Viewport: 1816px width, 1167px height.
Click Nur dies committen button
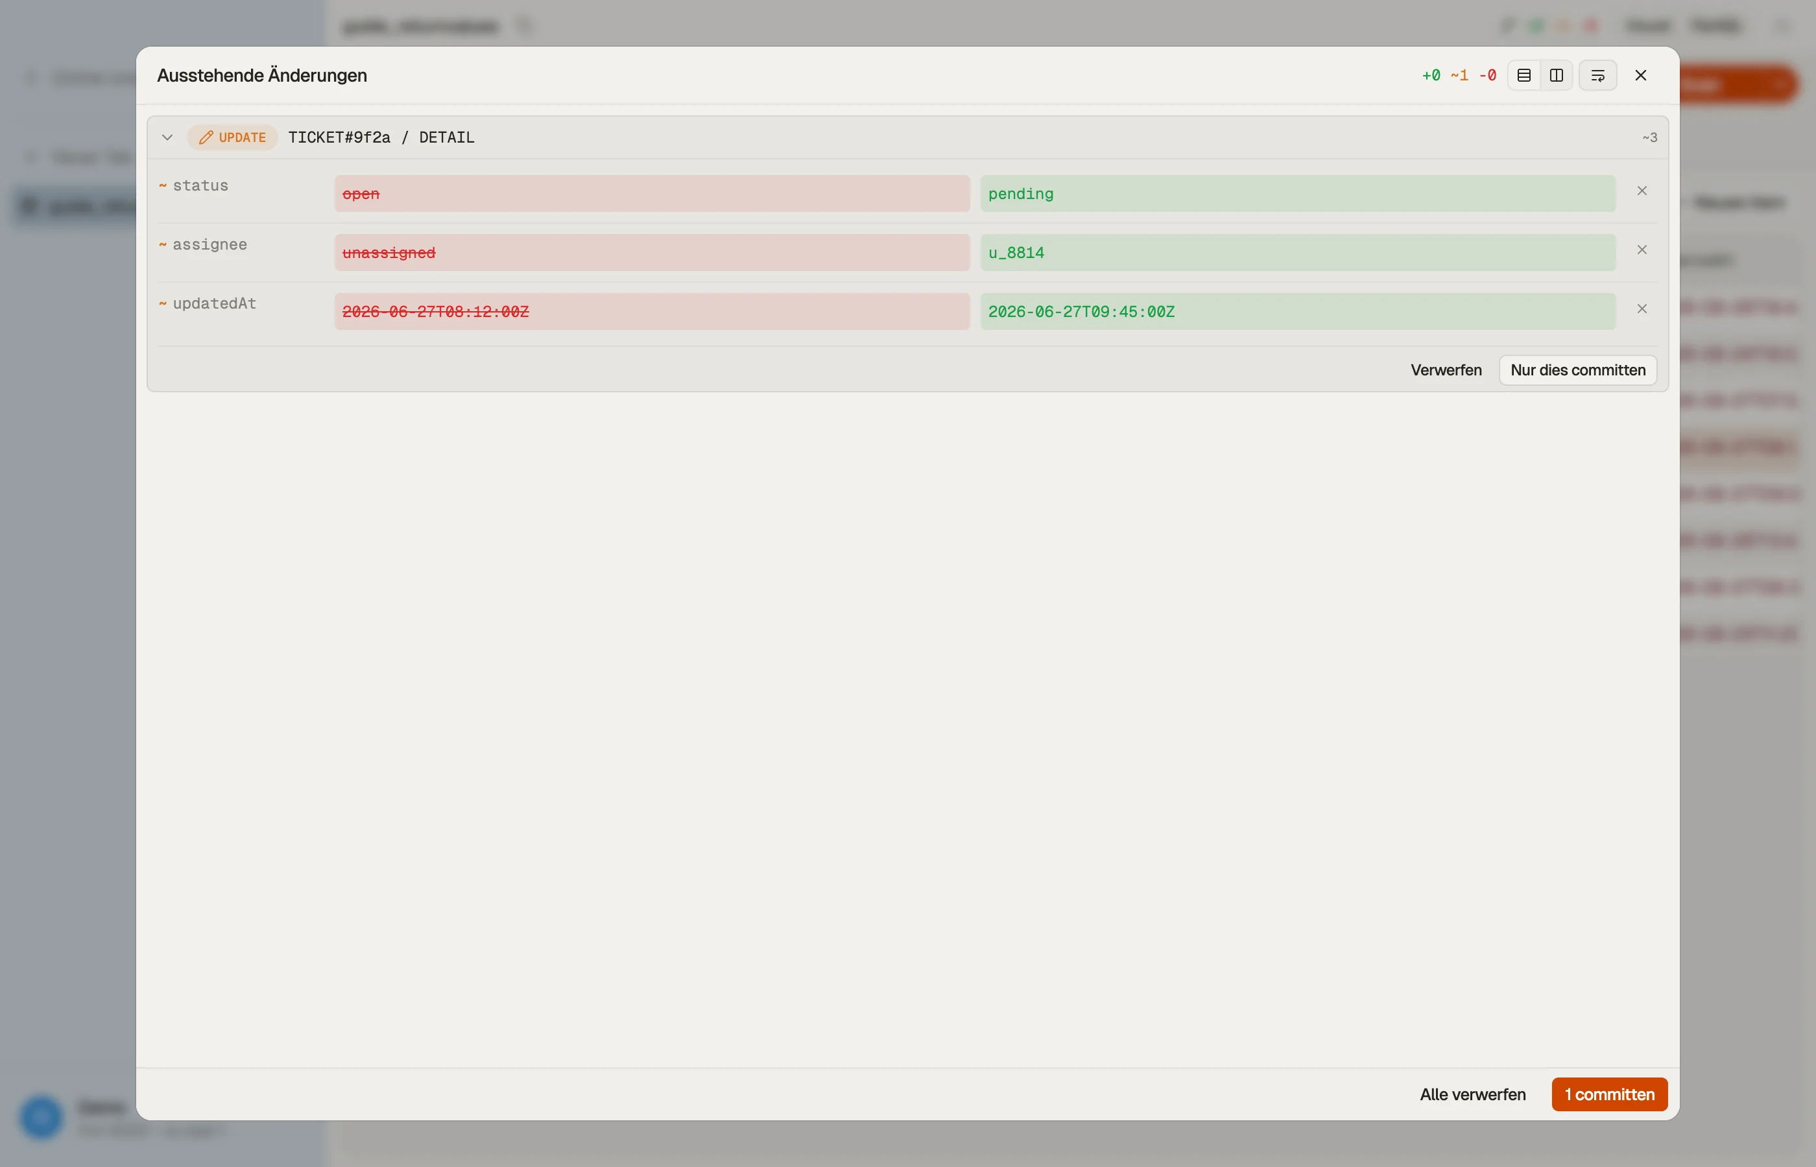pos(1578,370)
